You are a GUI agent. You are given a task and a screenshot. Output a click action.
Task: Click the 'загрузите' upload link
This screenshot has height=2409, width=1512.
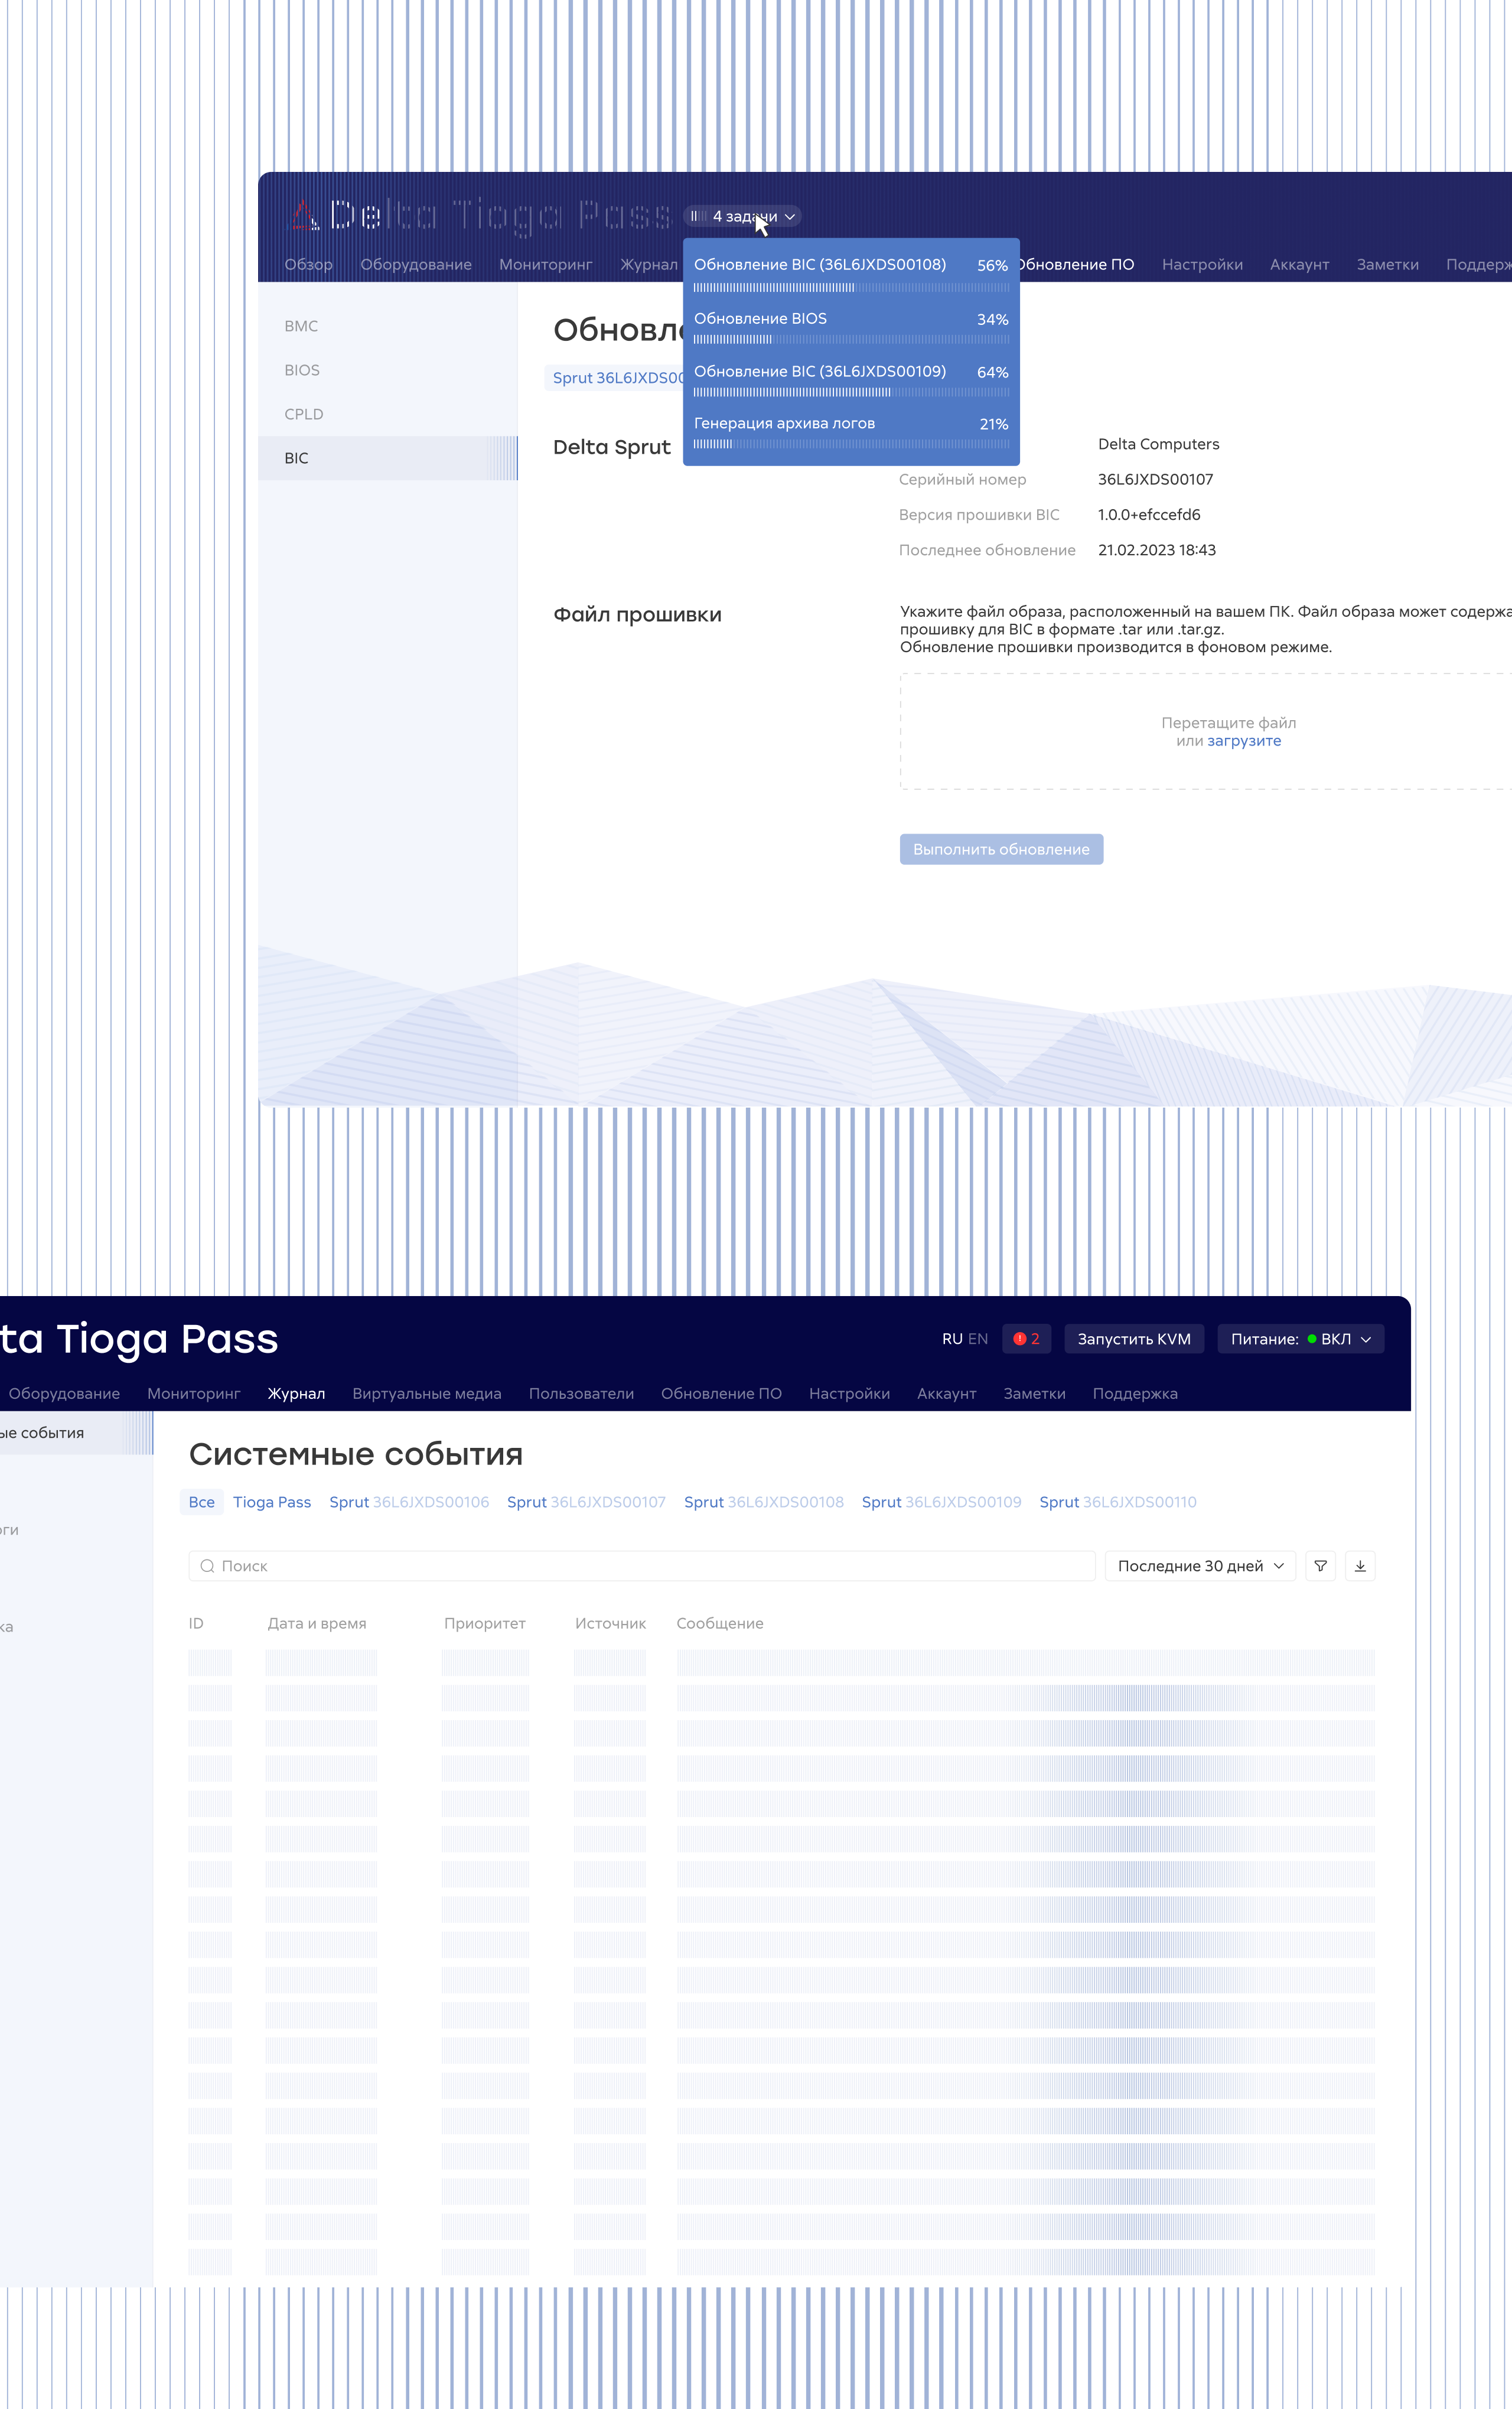coord(1243,741)
